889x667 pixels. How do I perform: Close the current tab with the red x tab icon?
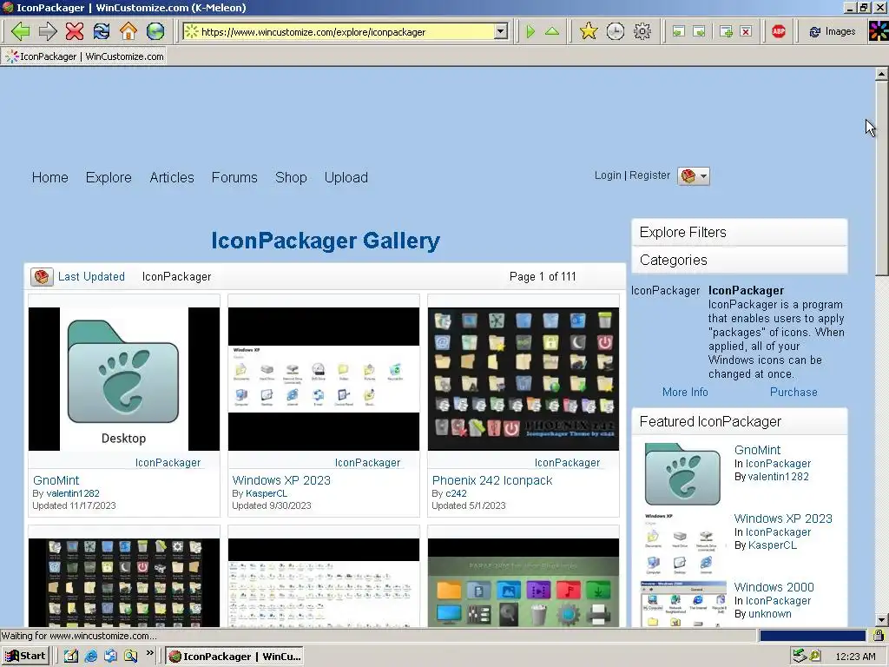(746, 32)
